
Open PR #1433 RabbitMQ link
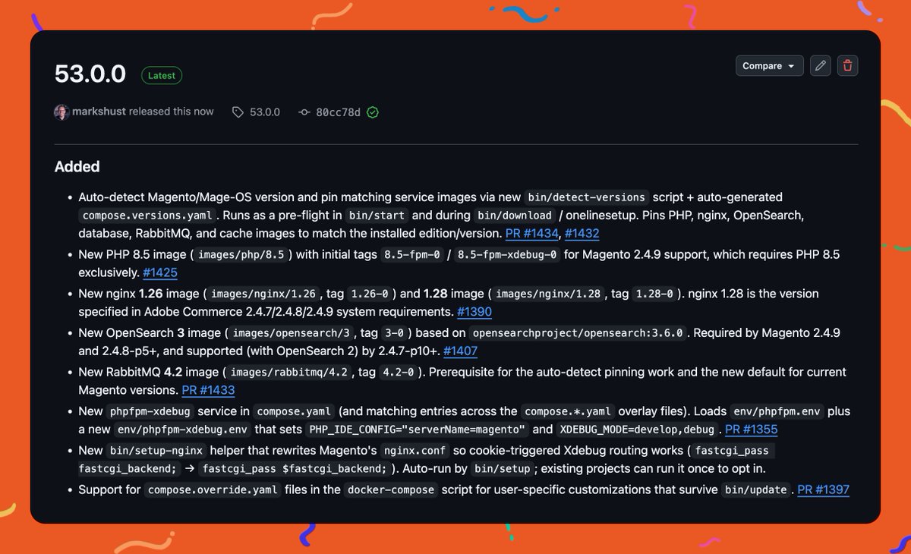point(208,390)
